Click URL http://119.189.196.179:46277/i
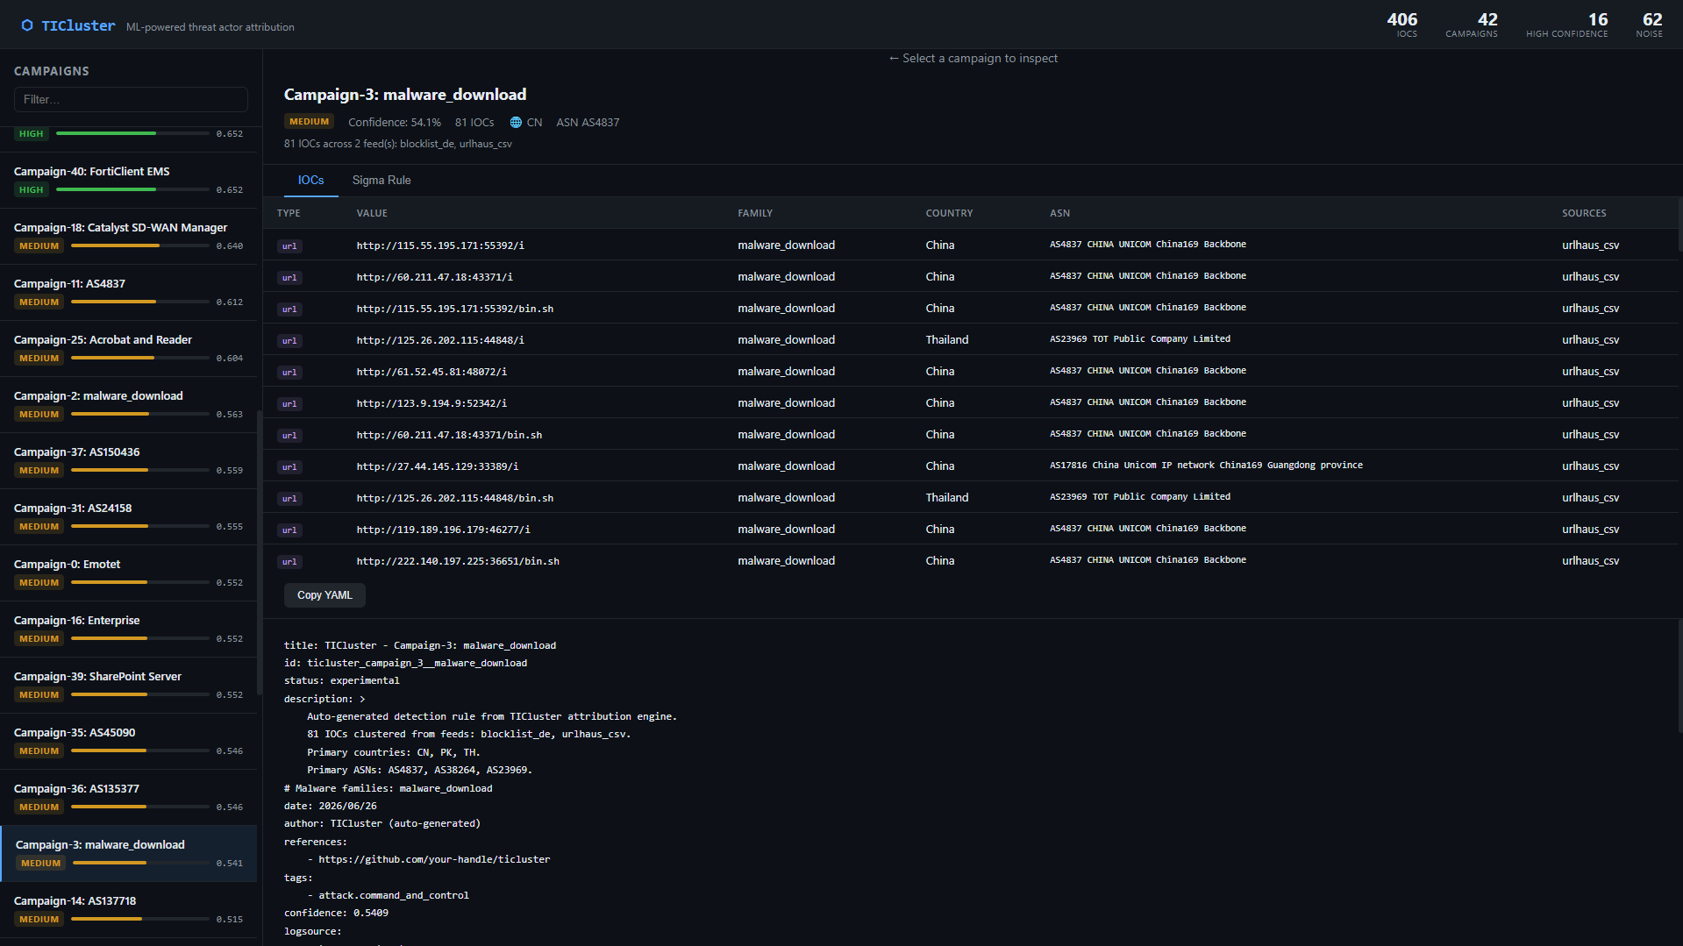This screenshot has width=1683, height=946. (x=443, y=530)
